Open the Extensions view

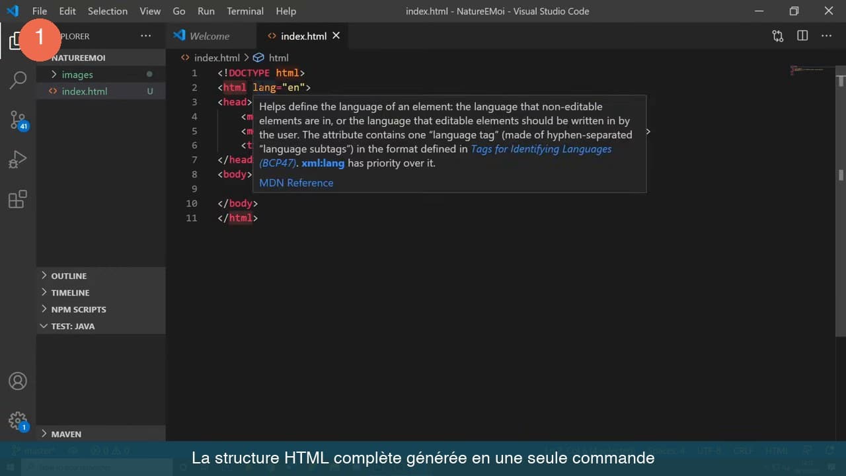pos(18,199)
